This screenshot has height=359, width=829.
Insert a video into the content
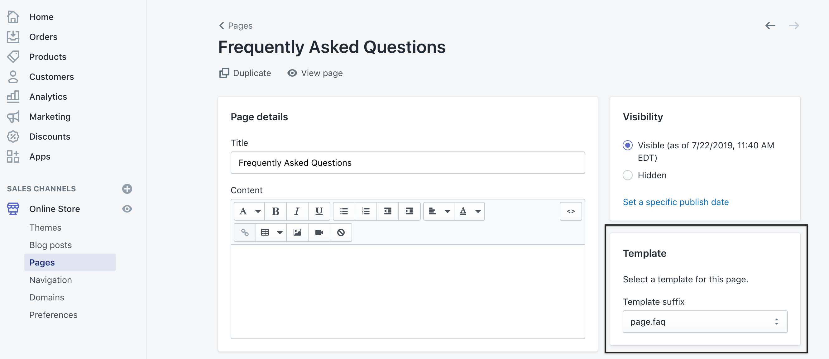319,232
